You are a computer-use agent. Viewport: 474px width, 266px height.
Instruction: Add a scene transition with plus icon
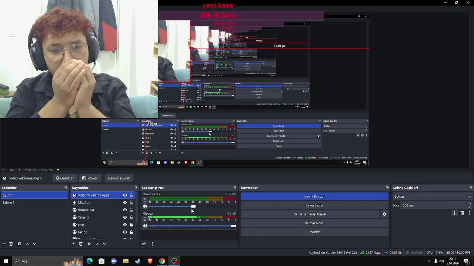(455, 213)
